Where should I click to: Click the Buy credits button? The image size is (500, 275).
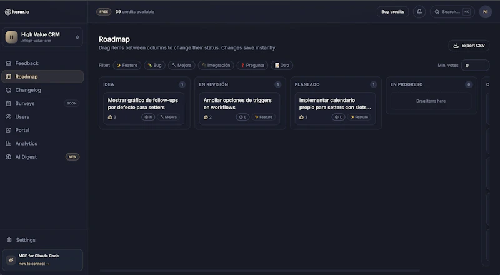point(393,12)
